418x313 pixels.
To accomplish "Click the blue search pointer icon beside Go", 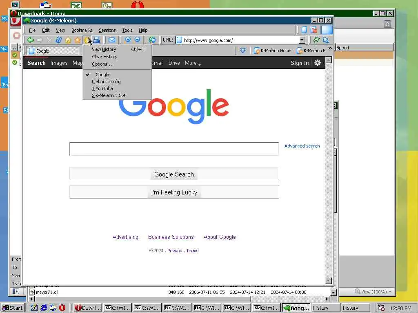I will tap(326, 40).
